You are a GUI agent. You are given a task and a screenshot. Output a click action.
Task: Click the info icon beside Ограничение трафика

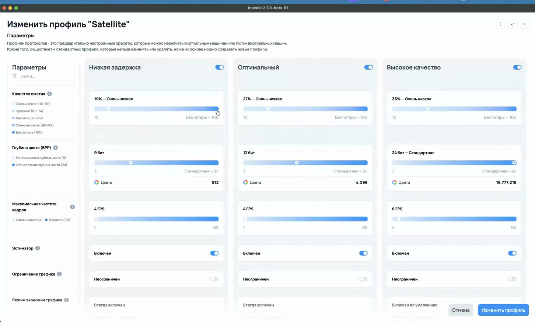pos(59,274)
